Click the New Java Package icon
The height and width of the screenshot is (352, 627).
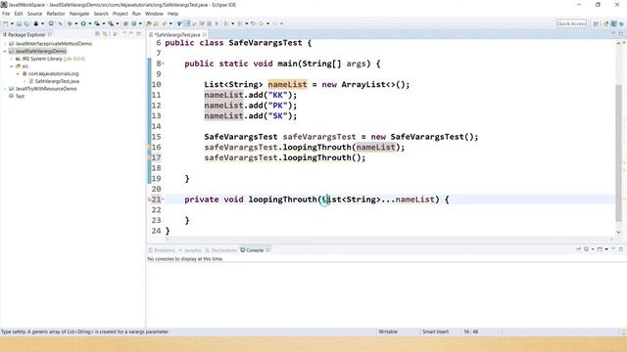(125, 23)
